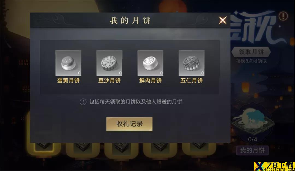
Task: Click the 蛋黄月饼 label text
Action: coord(69,80)
